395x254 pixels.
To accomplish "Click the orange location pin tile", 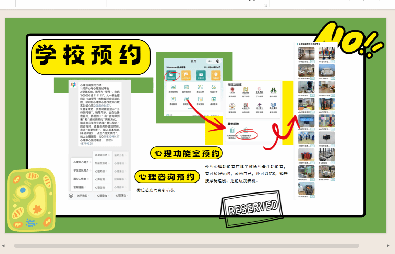I will coord(216,75).
